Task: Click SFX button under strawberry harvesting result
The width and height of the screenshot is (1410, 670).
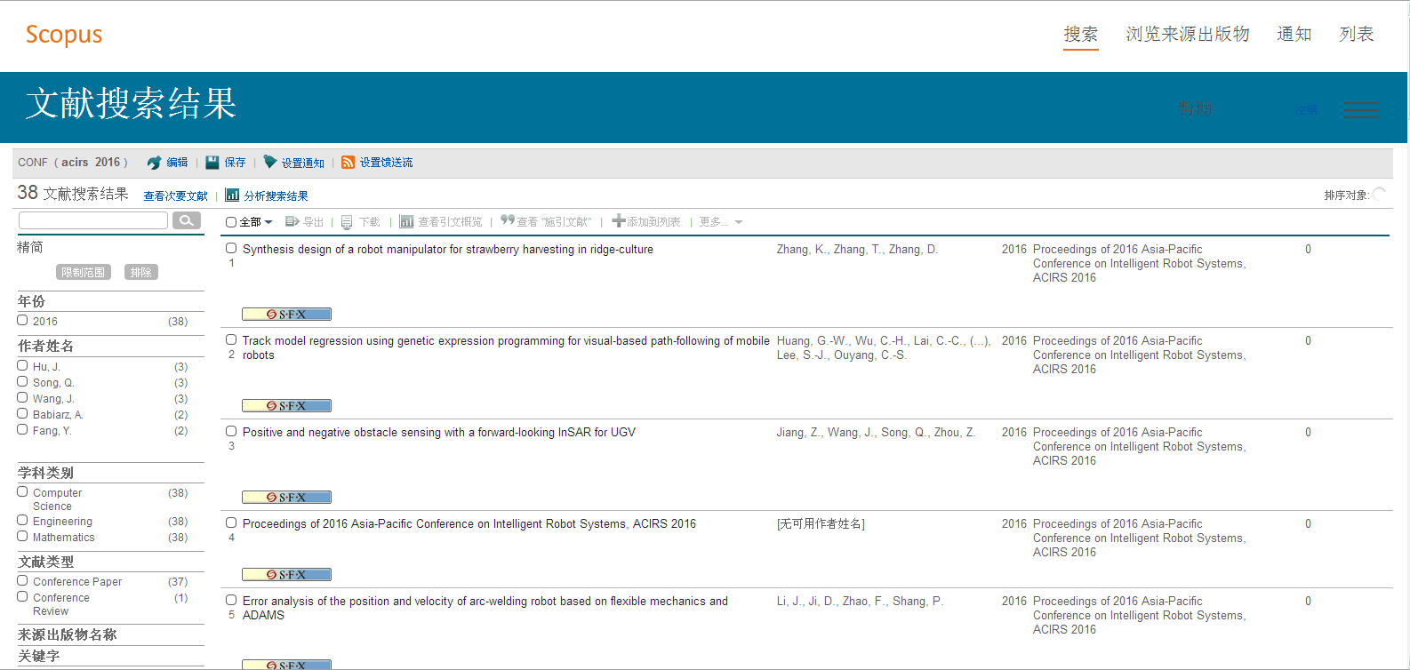Action: (x=287, y=314)
